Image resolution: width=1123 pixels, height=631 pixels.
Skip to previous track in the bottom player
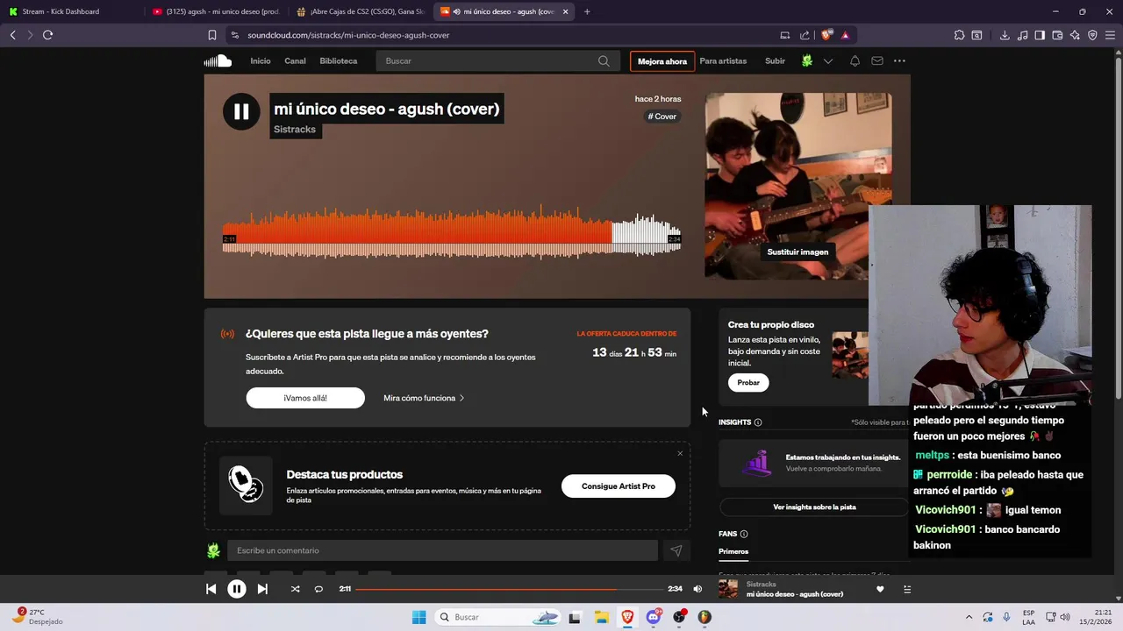click(211, 589)
